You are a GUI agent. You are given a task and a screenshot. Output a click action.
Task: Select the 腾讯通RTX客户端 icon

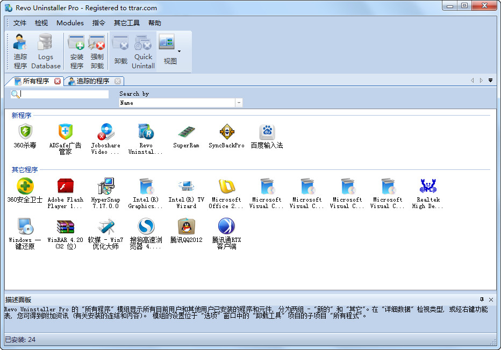[x=226, y=234]
